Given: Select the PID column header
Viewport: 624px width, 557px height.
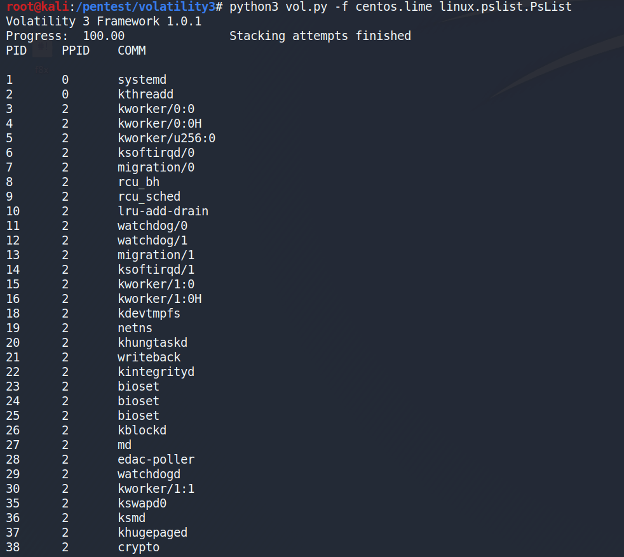Looking at the screenshot, I should click(x=17, y=50).
